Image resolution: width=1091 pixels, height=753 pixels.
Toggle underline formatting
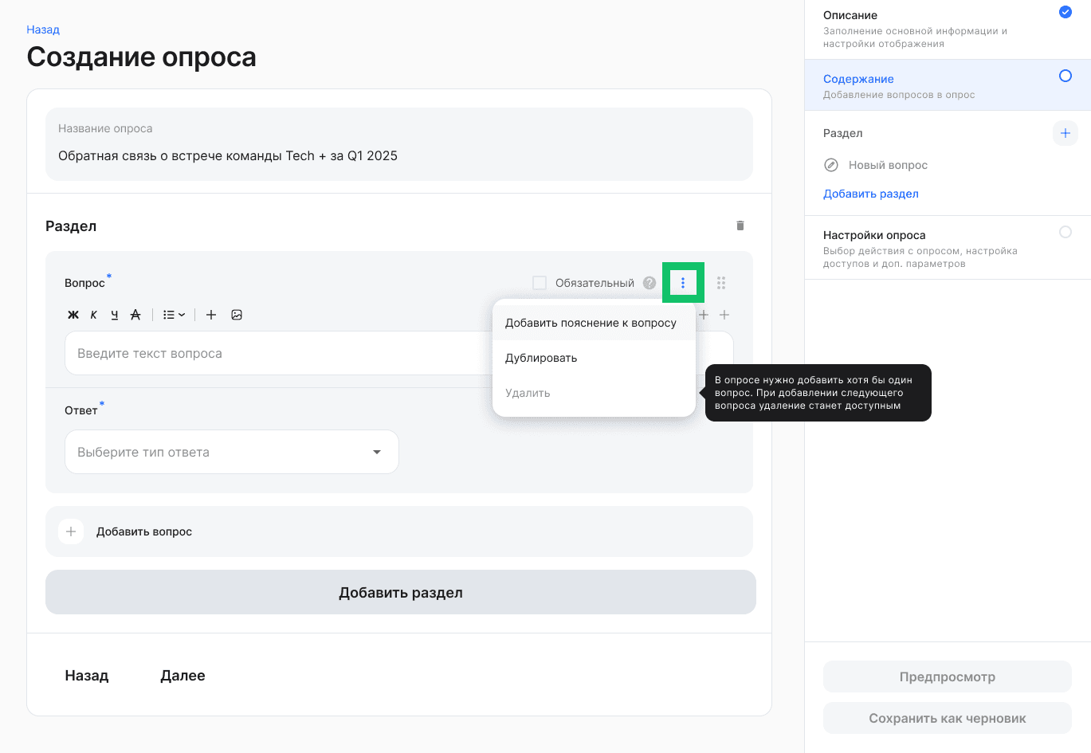(114, 315)
